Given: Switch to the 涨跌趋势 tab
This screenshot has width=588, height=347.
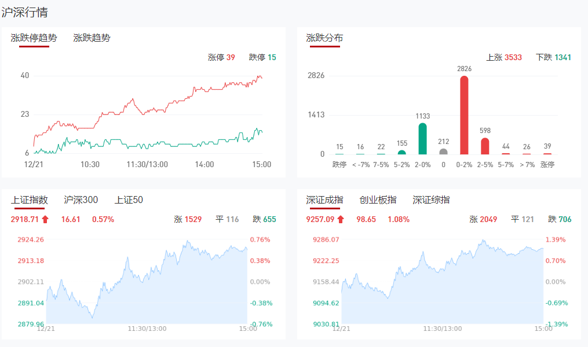Looking at the screenshot, I should coord(92,38).
